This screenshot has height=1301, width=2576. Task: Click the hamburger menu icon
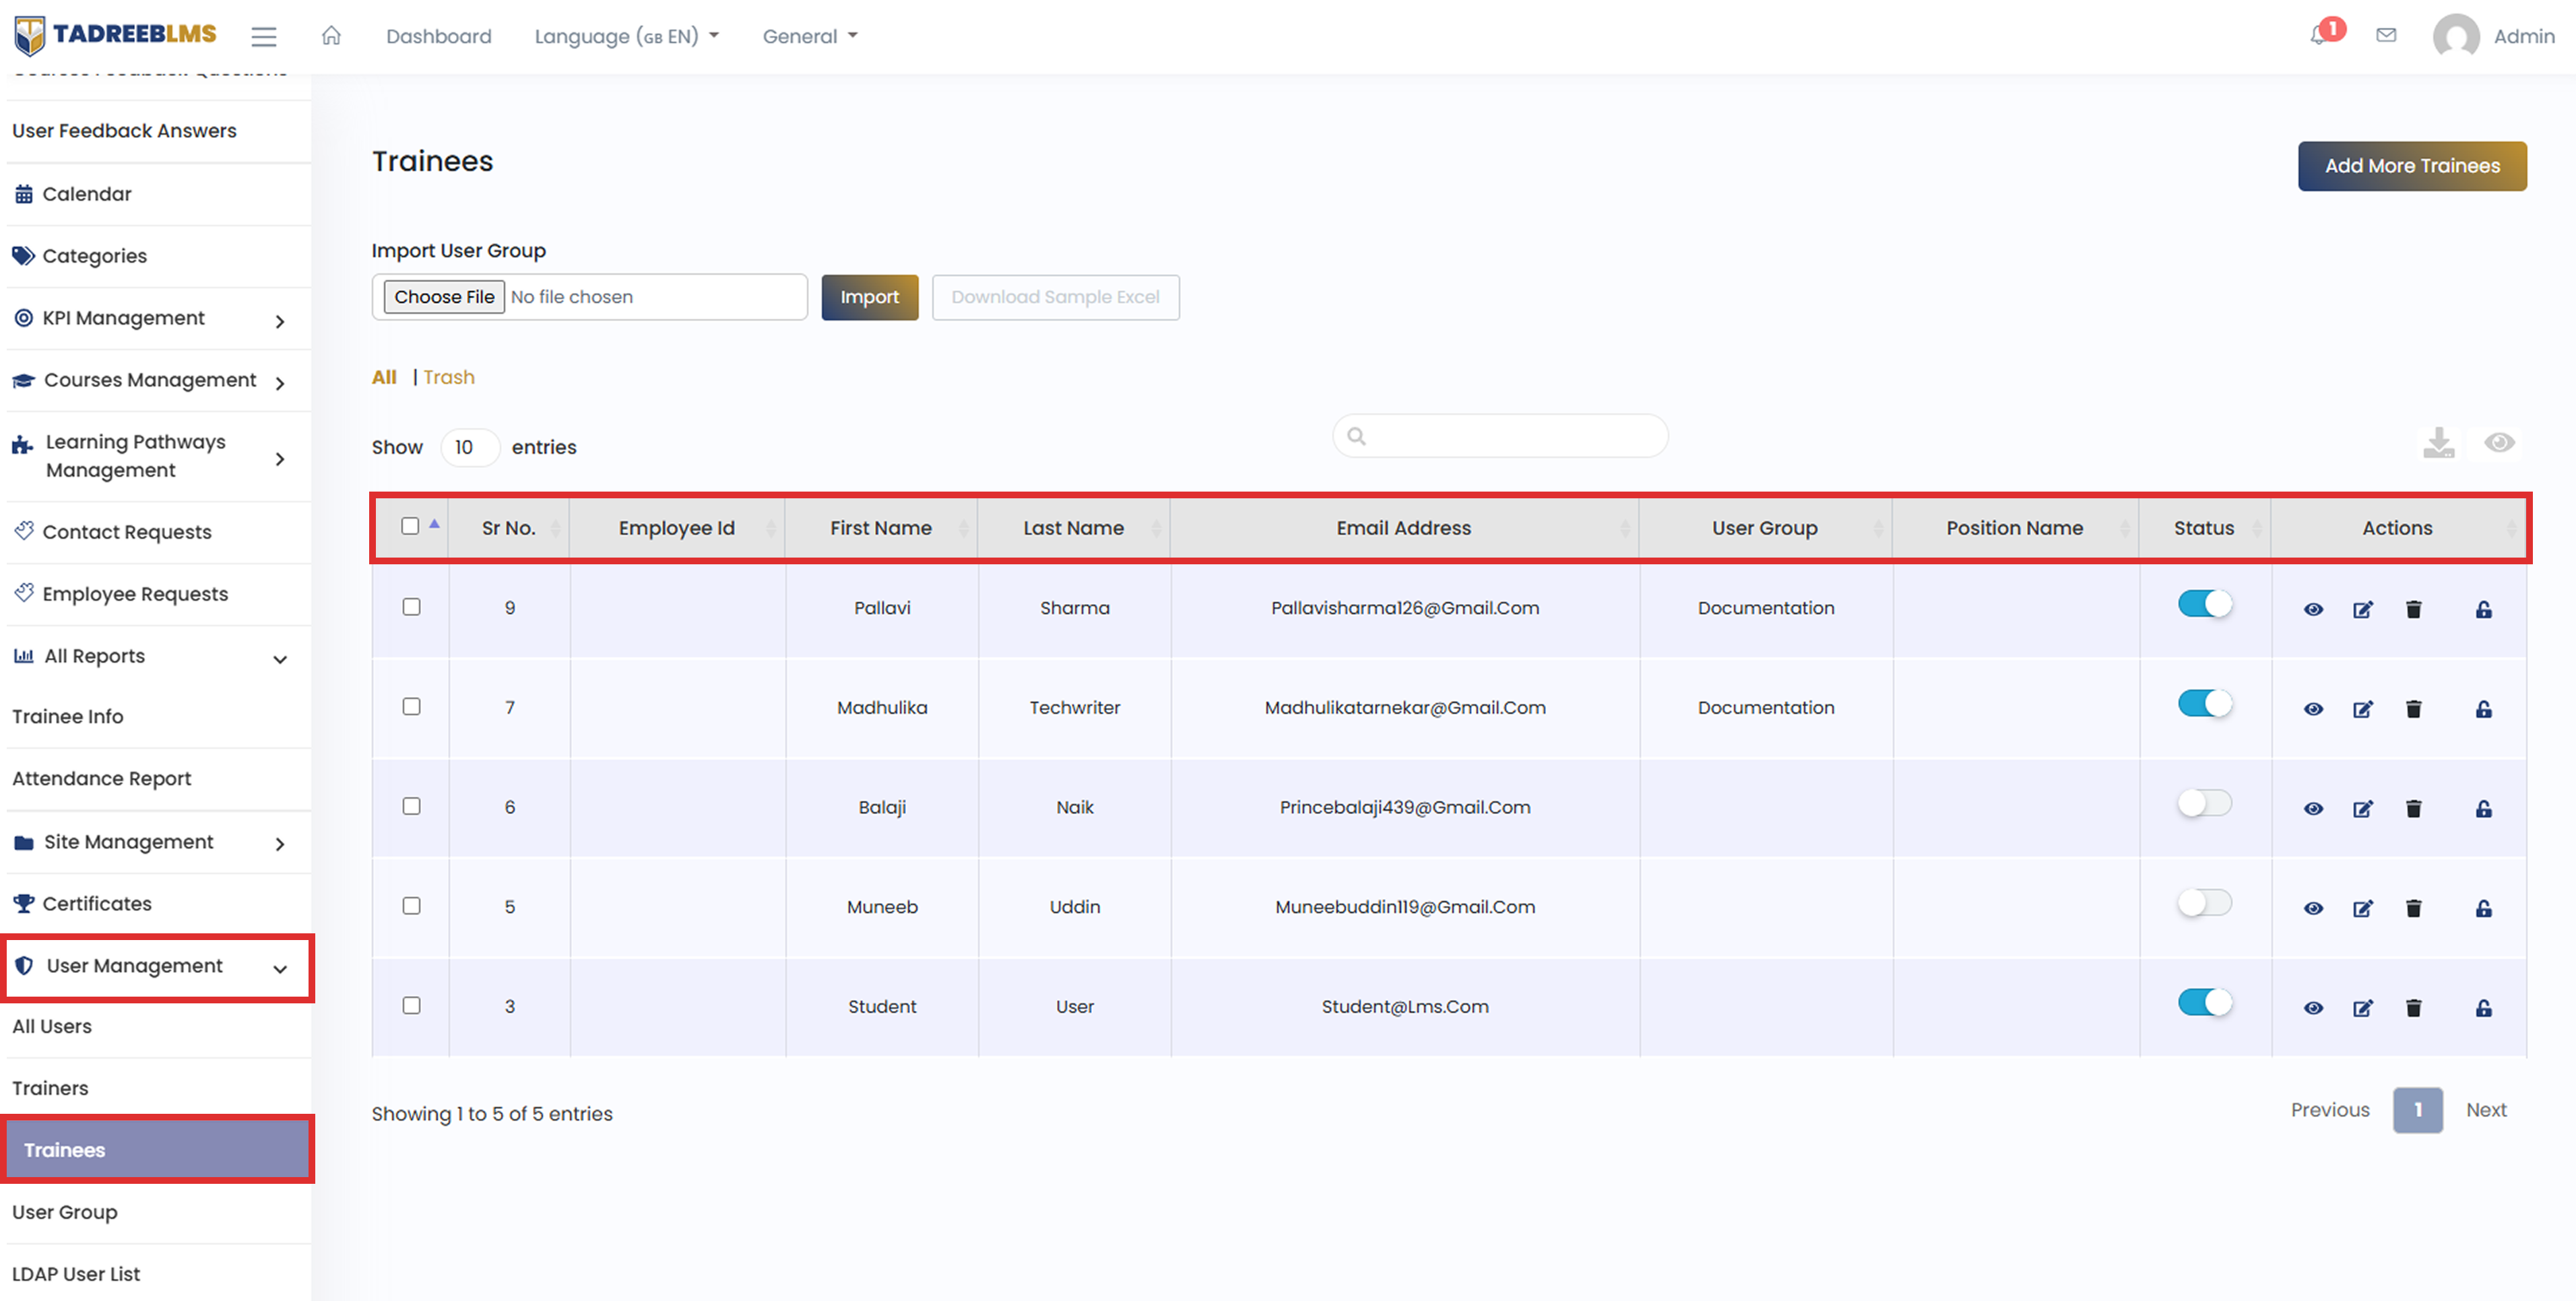pos(264,37)
